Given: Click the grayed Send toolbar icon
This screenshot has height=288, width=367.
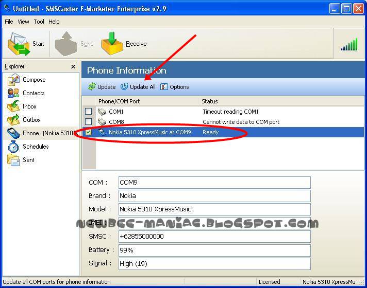Looking at the screenshot, I should [x=66, y=44].
